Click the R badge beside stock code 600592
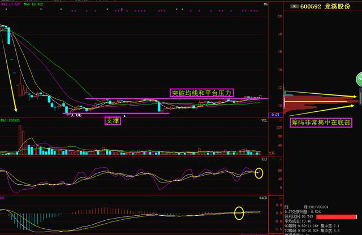 click(295, 6)
